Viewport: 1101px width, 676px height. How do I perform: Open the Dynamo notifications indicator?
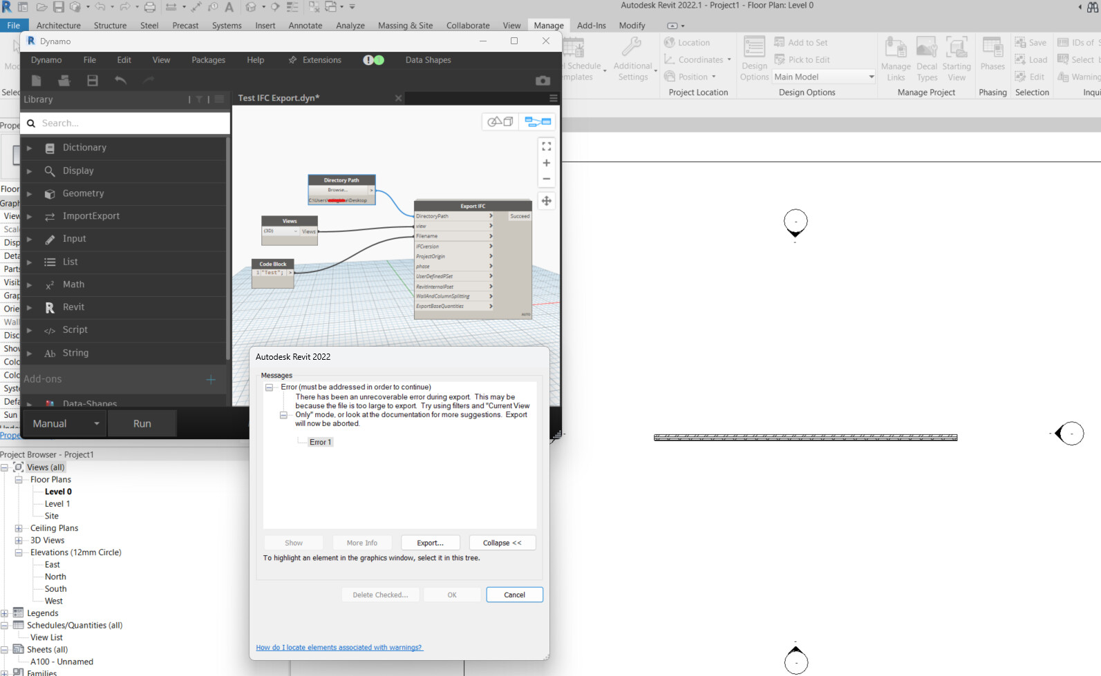click(x=374, y=60)
